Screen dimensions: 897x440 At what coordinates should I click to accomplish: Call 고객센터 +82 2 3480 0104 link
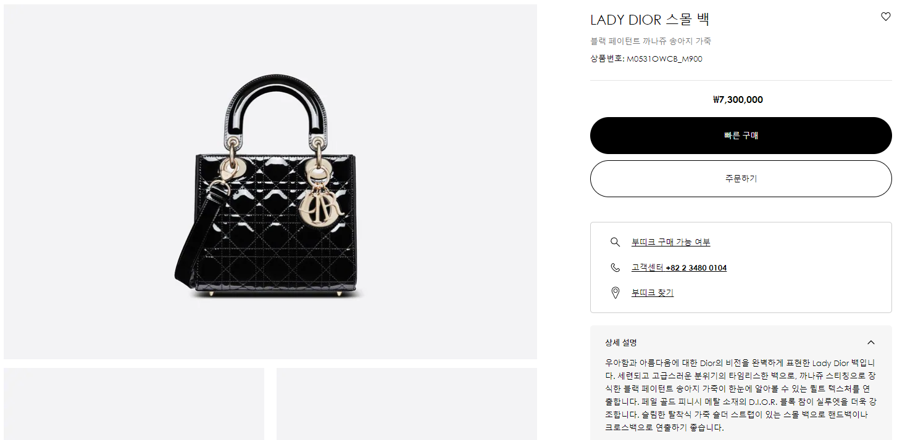coord(679,267)
